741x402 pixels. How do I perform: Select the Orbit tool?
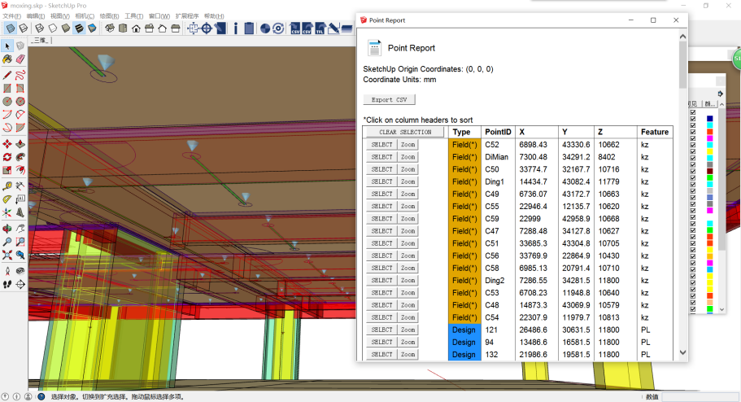pyautogui.click(x=7, y=228)
